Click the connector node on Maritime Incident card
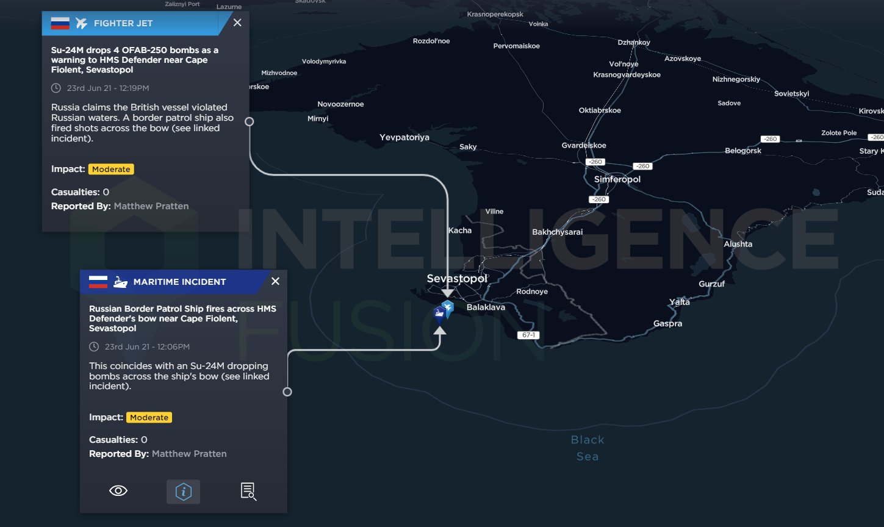This screenshot has width=884, height=527. (287, 392)
